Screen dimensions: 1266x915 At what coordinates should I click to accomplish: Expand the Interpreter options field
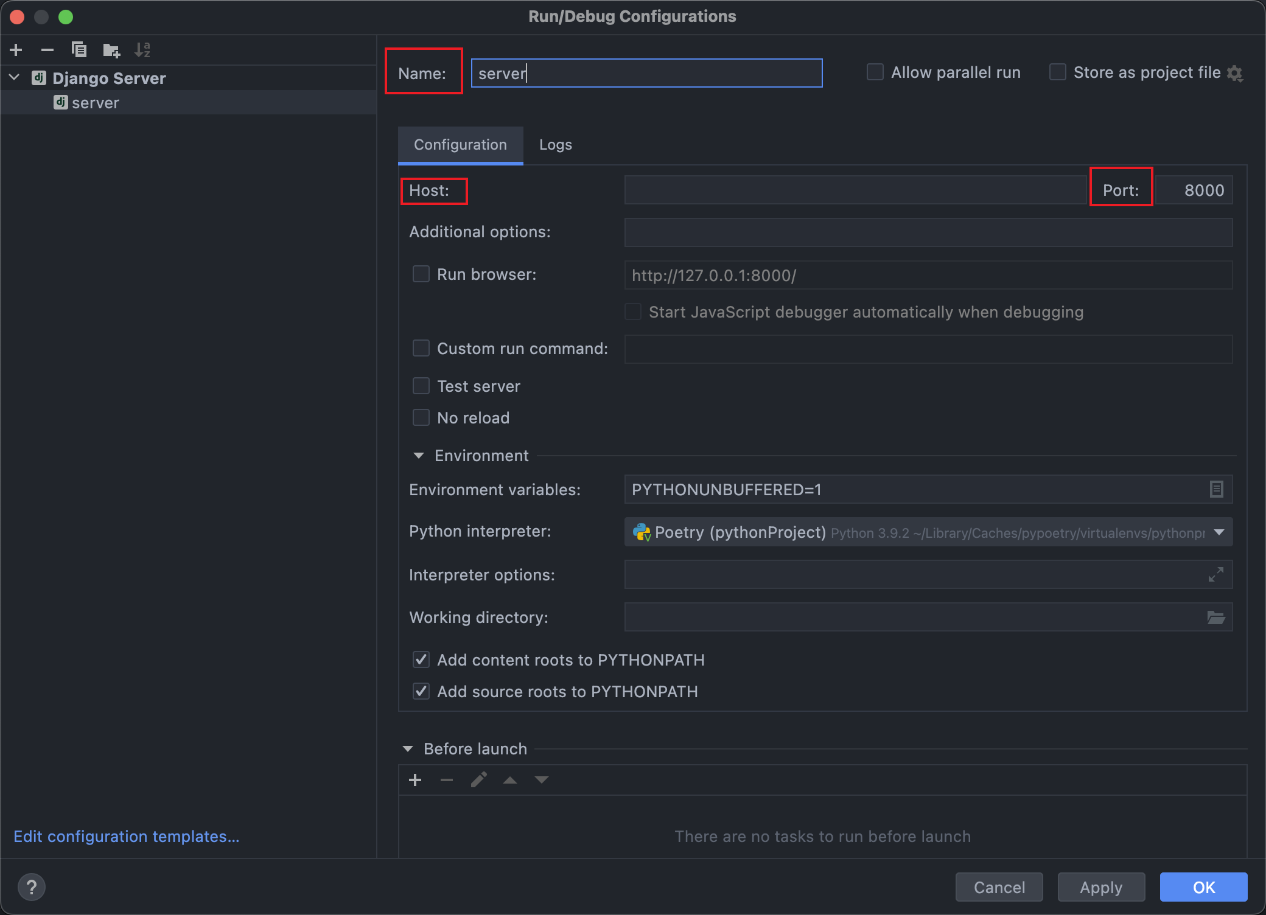[1216, 574]
